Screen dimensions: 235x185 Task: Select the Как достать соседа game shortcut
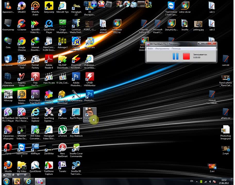click(90, 115)
